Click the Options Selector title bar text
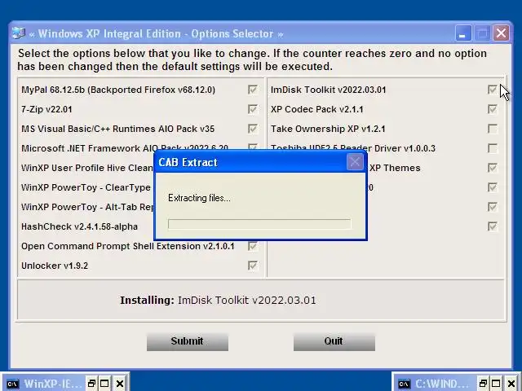This screenshot has width=522, height=391. pos(156,33)
